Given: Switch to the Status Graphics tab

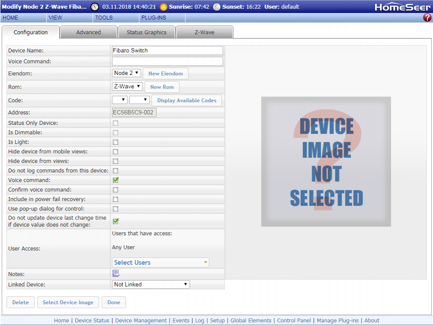Looking at the screenshot, I should (146, 32).
